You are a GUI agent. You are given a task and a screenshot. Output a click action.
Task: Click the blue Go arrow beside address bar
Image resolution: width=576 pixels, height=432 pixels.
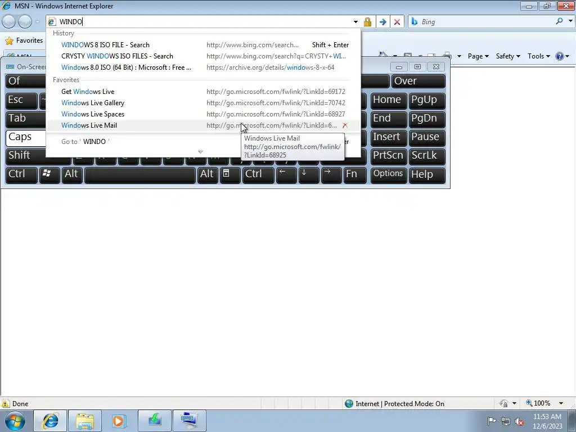(382, 22)
